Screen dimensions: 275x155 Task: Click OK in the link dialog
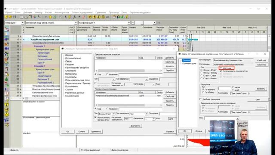point(185,131)
